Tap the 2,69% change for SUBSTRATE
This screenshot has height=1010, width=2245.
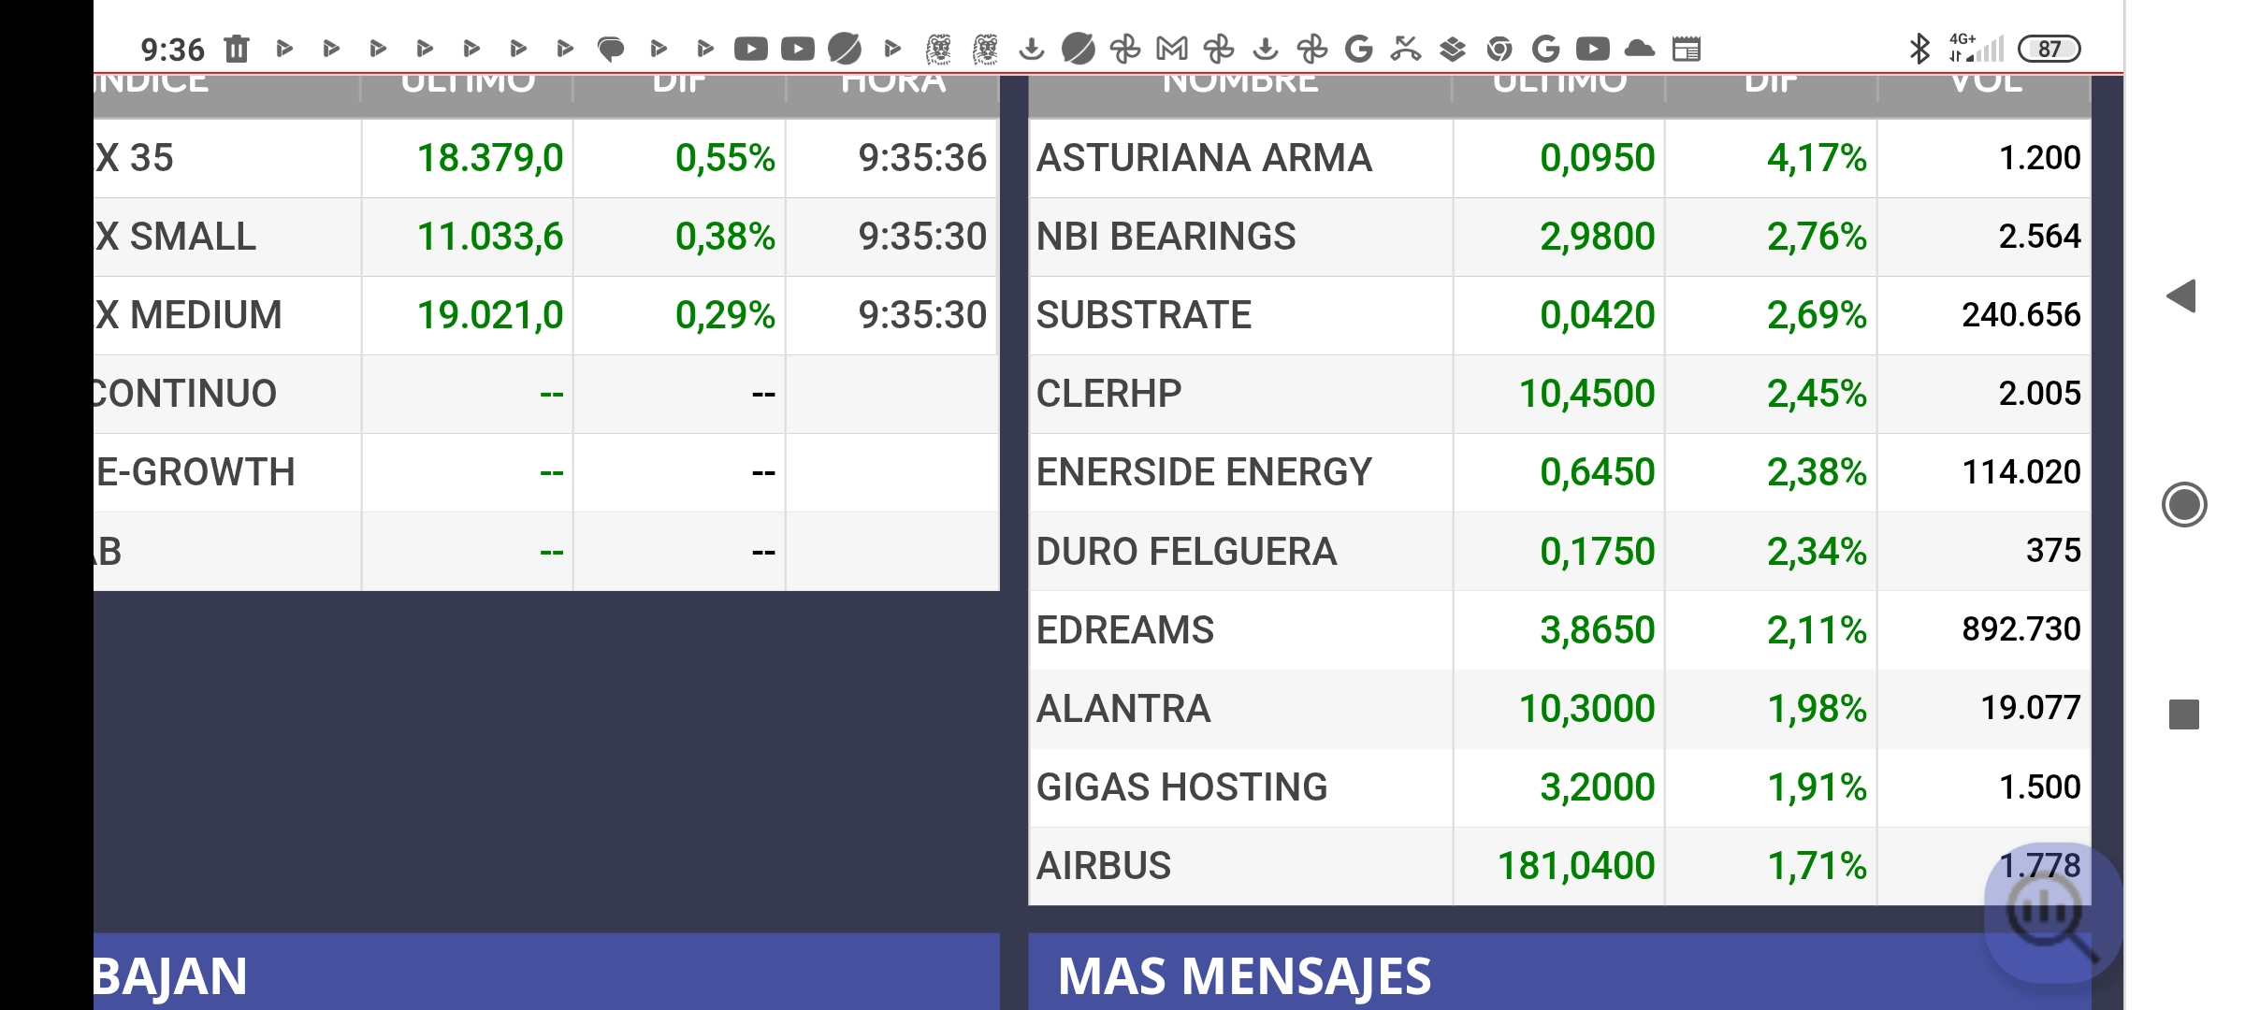tap(1817, 315)
